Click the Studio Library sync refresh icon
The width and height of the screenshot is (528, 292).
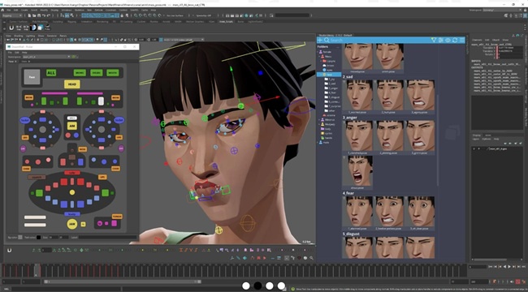click(x=455, y=40)
